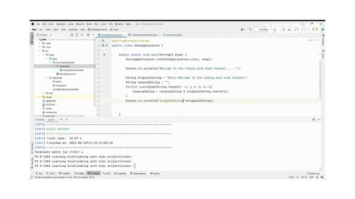Screen dimensions: 355x199
Task: Open the Run menu
Action: [x=96, y=24]
